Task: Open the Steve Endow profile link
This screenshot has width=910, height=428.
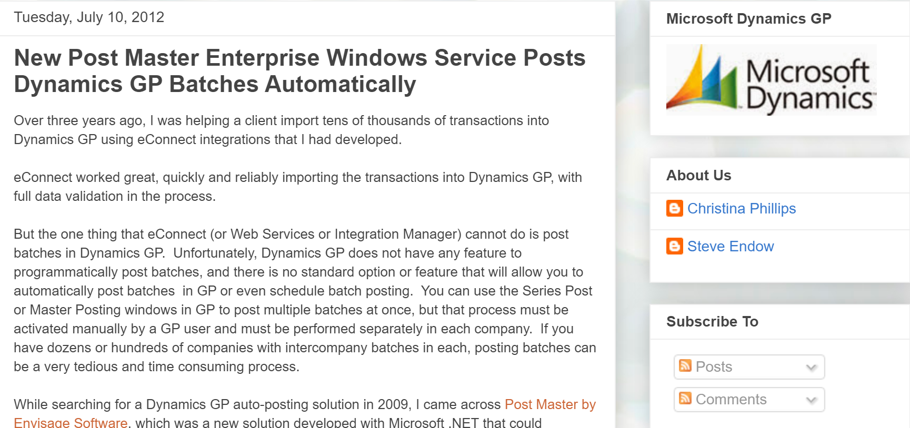Action: point(731,246)
